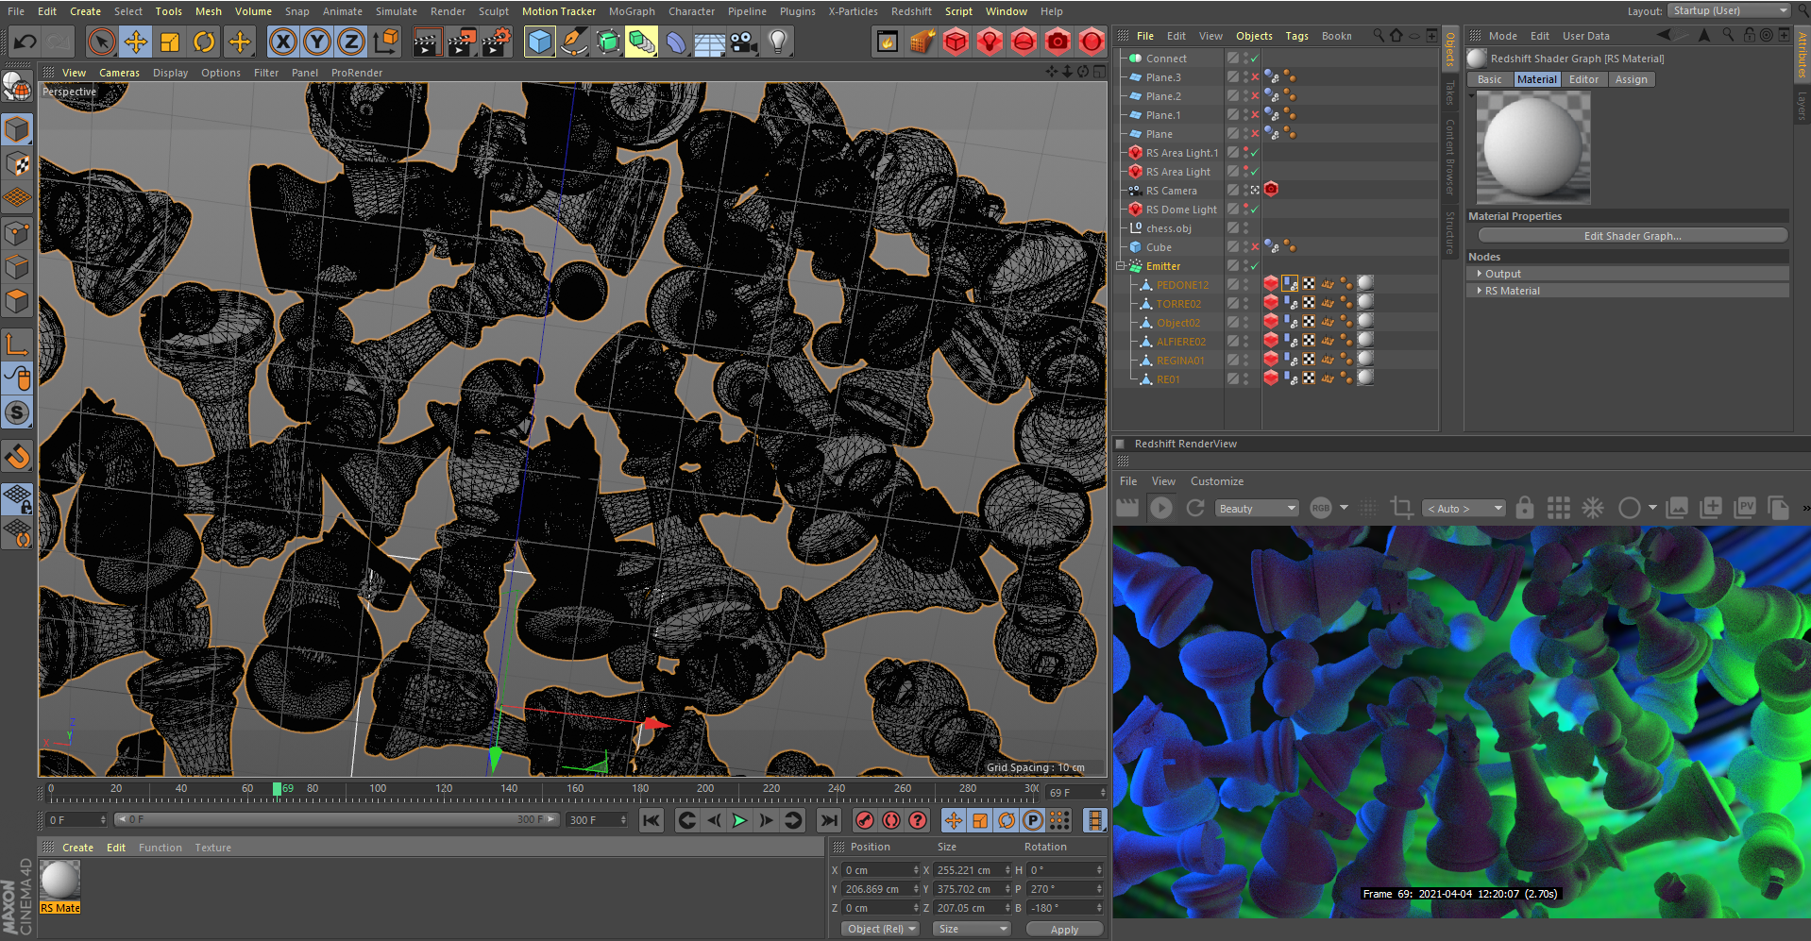Click the timeline playhead marker at frame 69
Viewport: 1811px width, 941px height.
(x=277, y=789)
